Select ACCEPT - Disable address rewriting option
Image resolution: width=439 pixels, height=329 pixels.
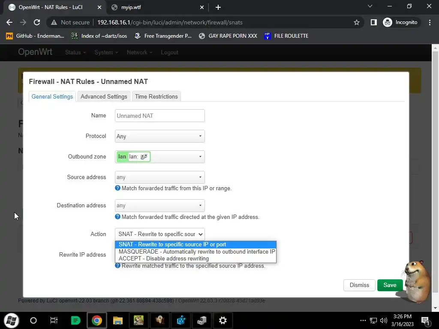pyautogui.click(x=195, y=258)
